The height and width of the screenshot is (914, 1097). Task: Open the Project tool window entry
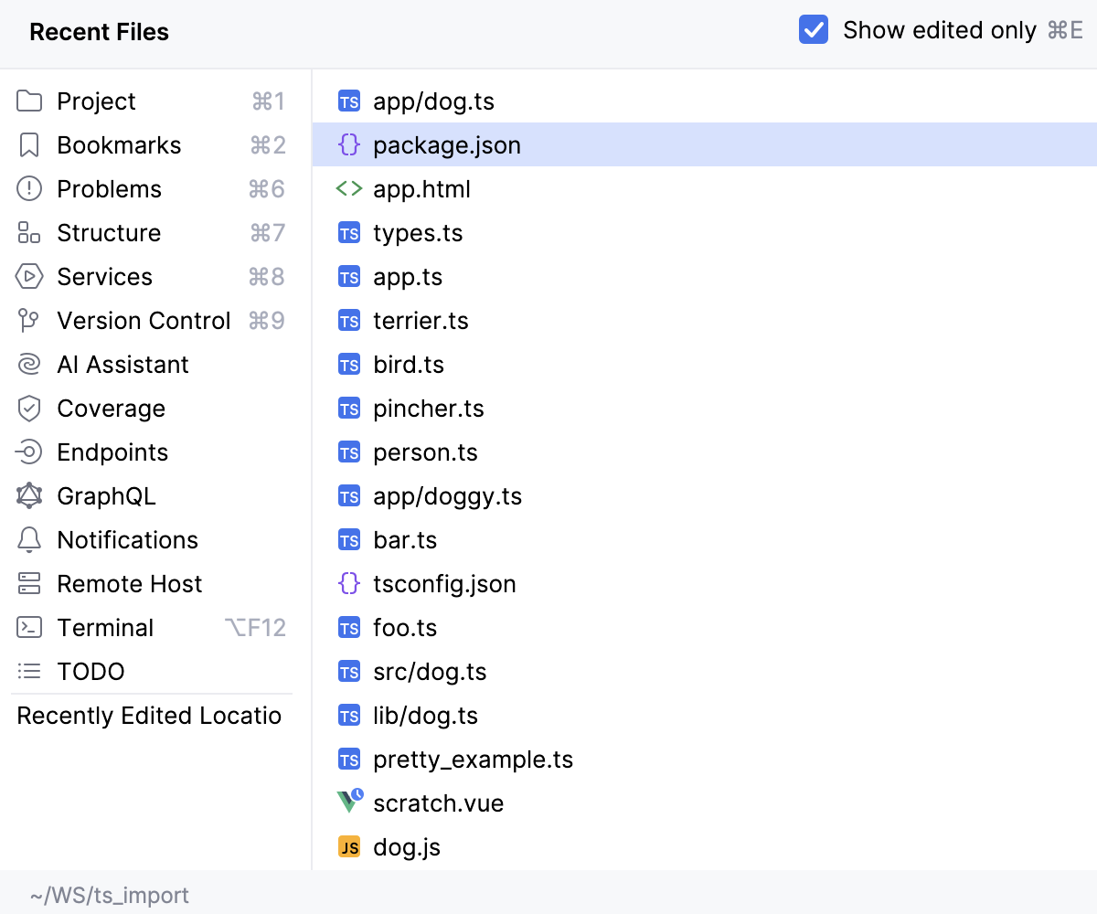[x=94, y=101]
